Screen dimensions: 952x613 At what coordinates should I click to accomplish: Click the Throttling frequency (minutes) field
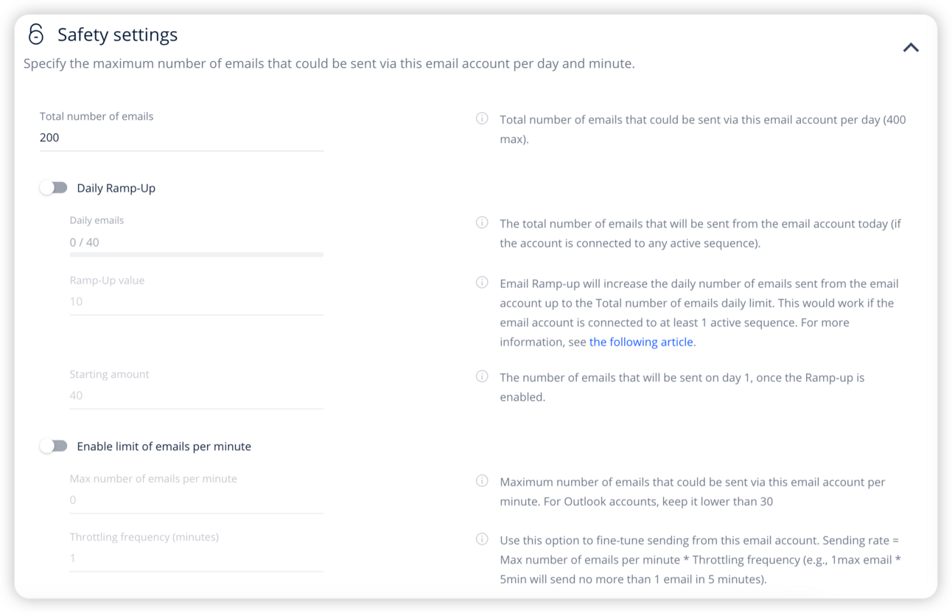pos(196,558)
